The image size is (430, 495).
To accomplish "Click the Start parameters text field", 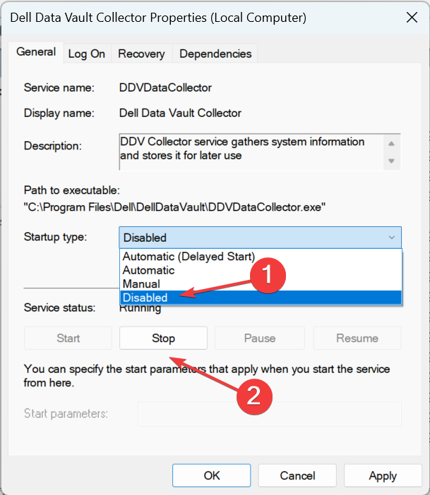I will 269,414.
